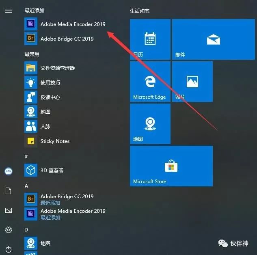Launch Adobe Bridge CC 2019 in recently added
Image resolution: width=257 pixels, height=255 pixels.
(x=59, y=39)
